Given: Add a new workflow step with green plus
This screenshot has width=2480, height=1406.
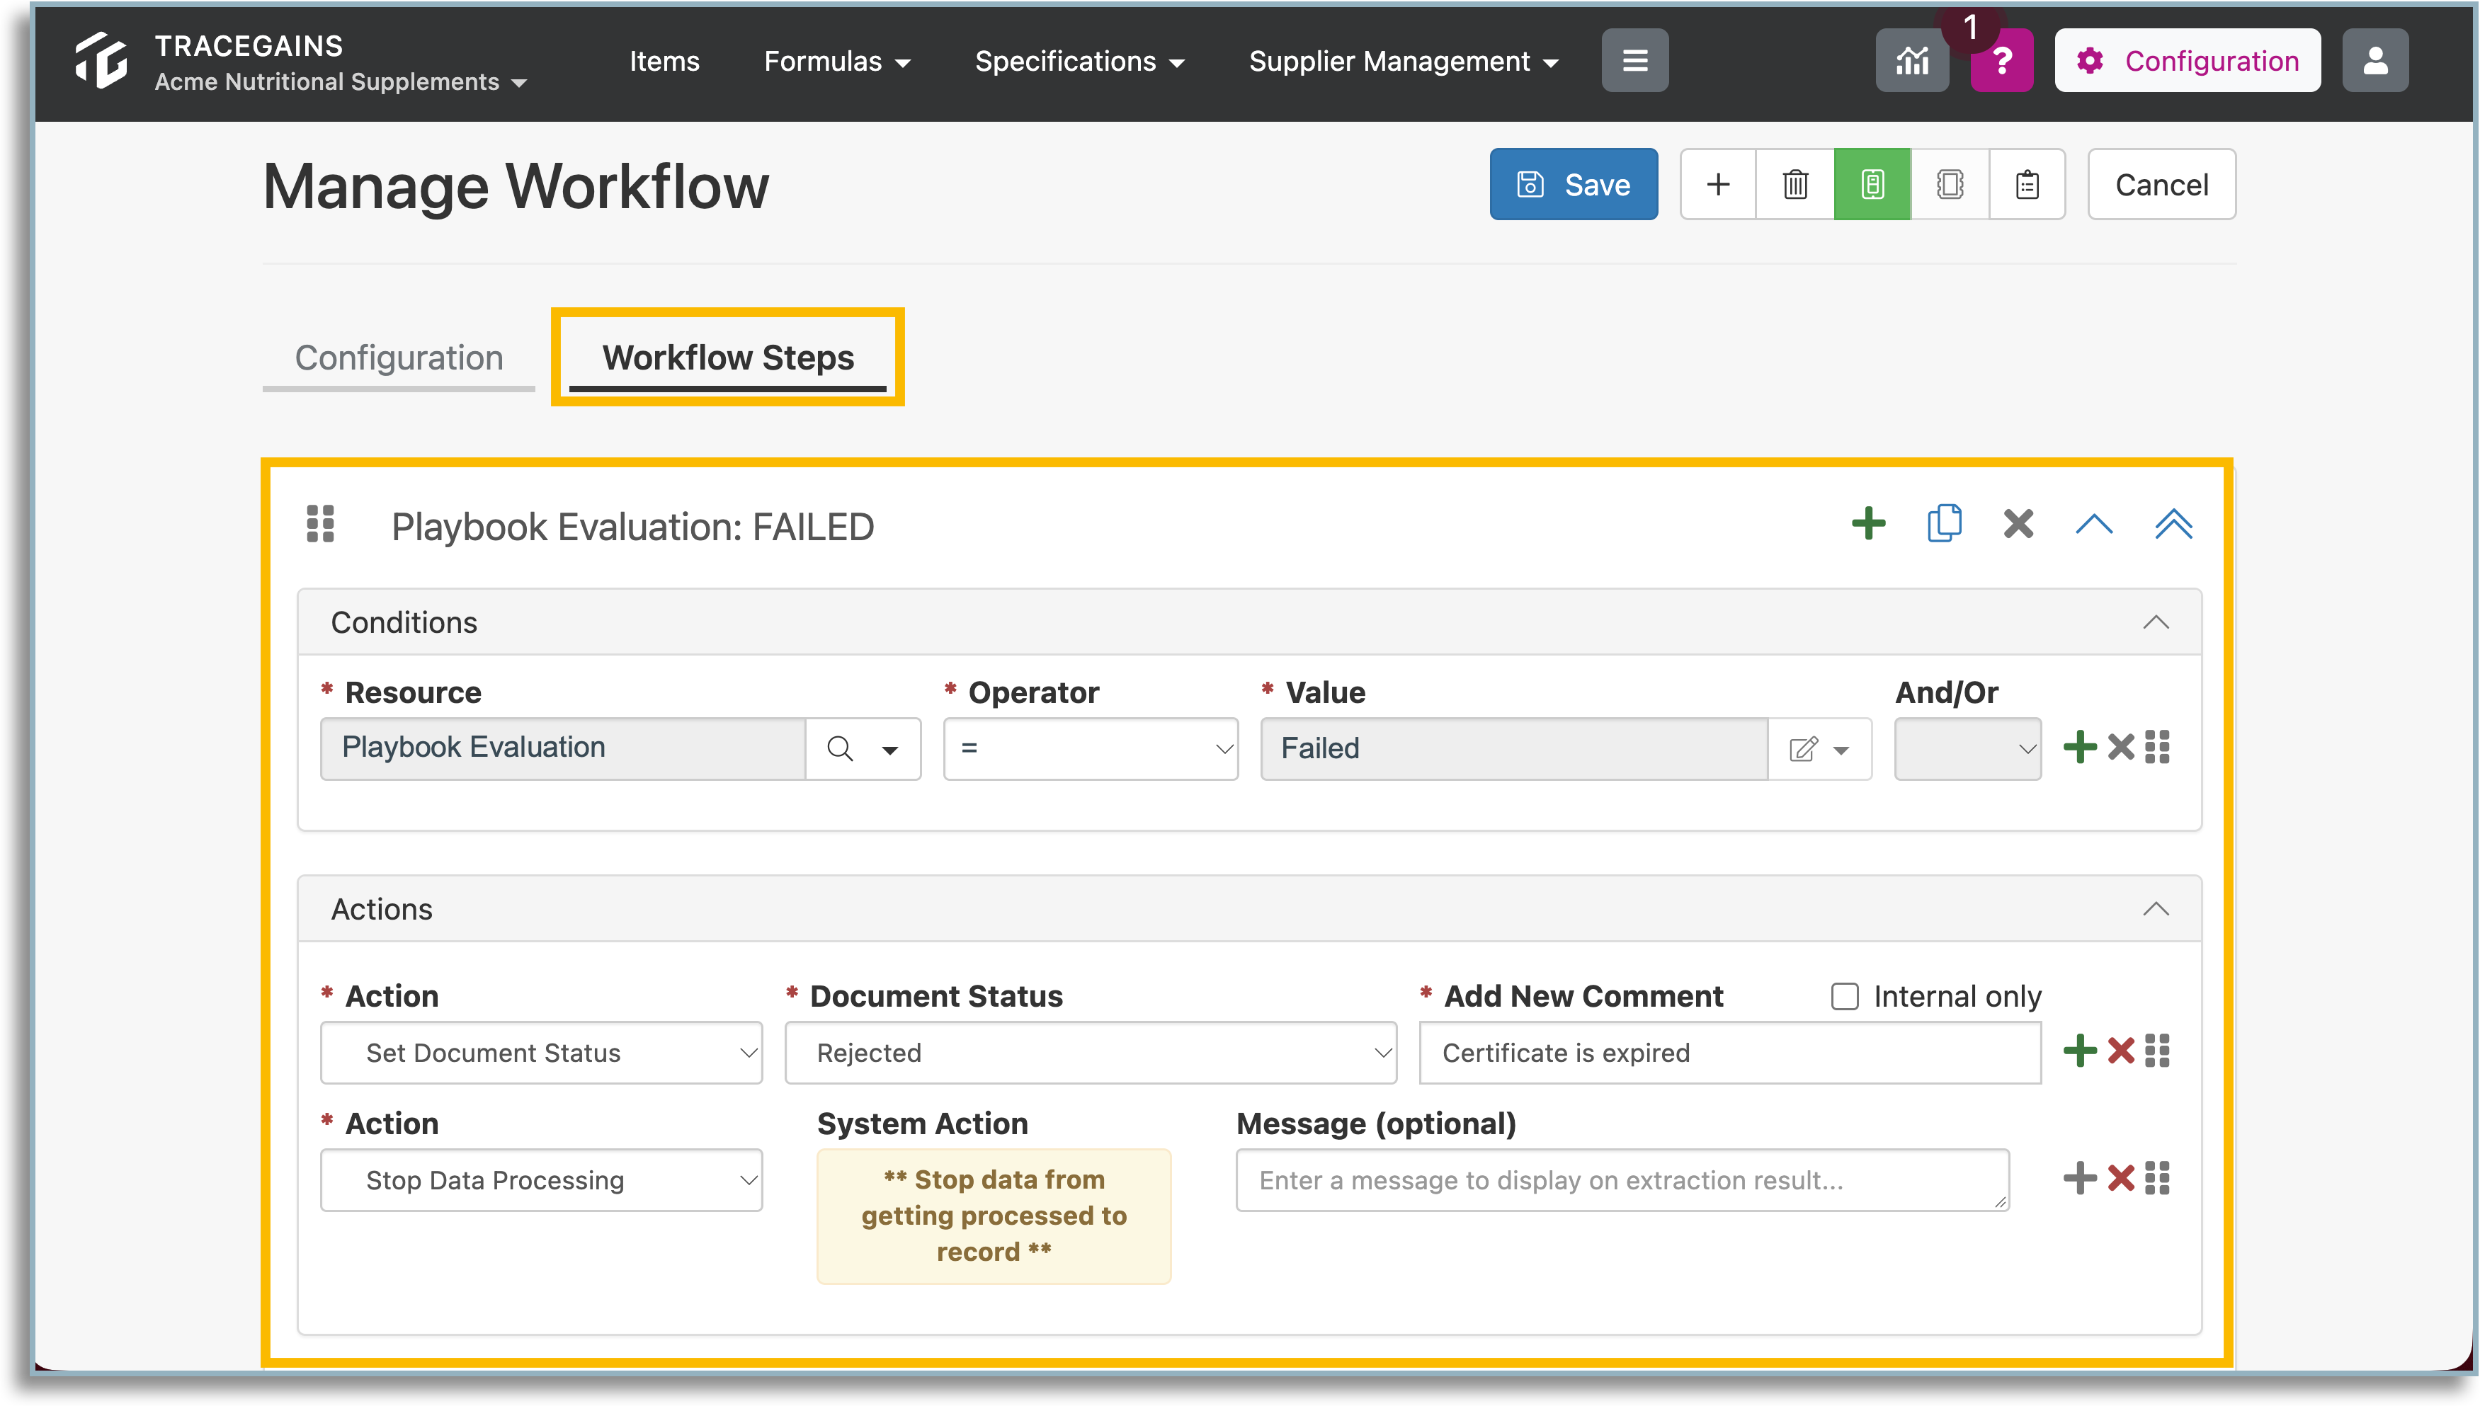Looking at the screenshot, I should (1869, 525).
